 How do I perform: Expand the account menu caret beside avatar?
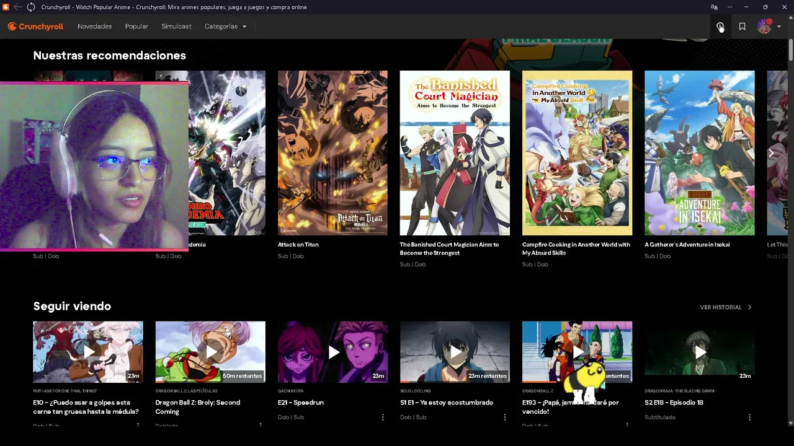(779, 27)
